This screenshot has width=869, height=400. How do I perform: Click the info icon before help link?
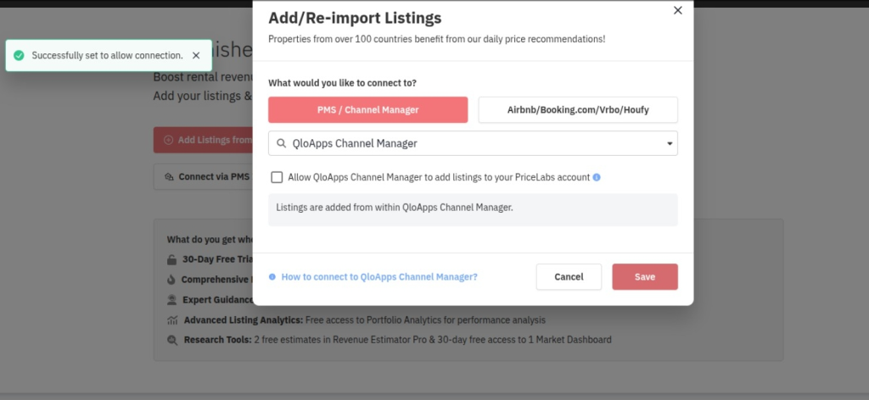pos(272,277)
